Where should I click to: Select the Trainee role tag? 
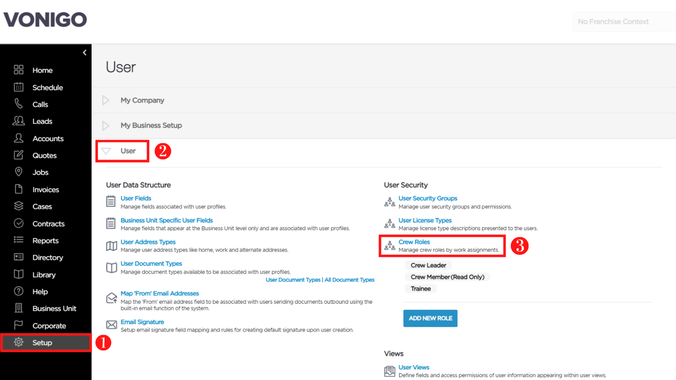421,289
